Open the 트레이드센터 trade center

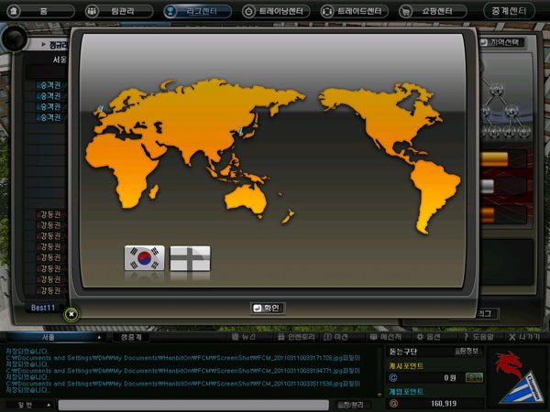click(356, 11)
